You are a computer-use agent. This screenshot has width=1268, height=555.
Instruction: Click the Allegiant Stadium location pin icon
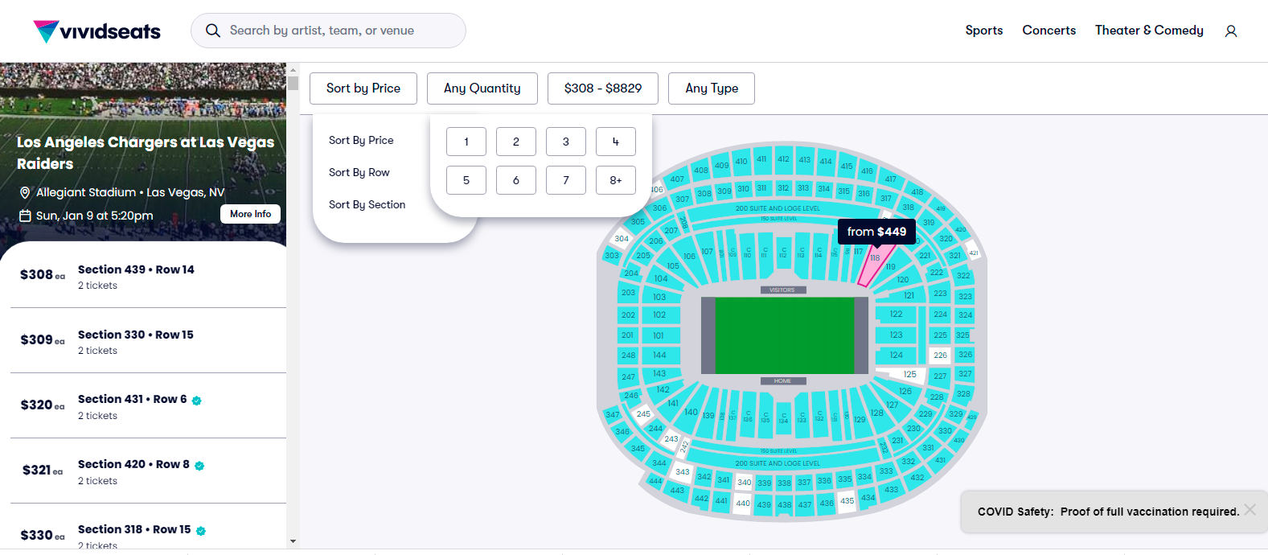pos(25,193)
